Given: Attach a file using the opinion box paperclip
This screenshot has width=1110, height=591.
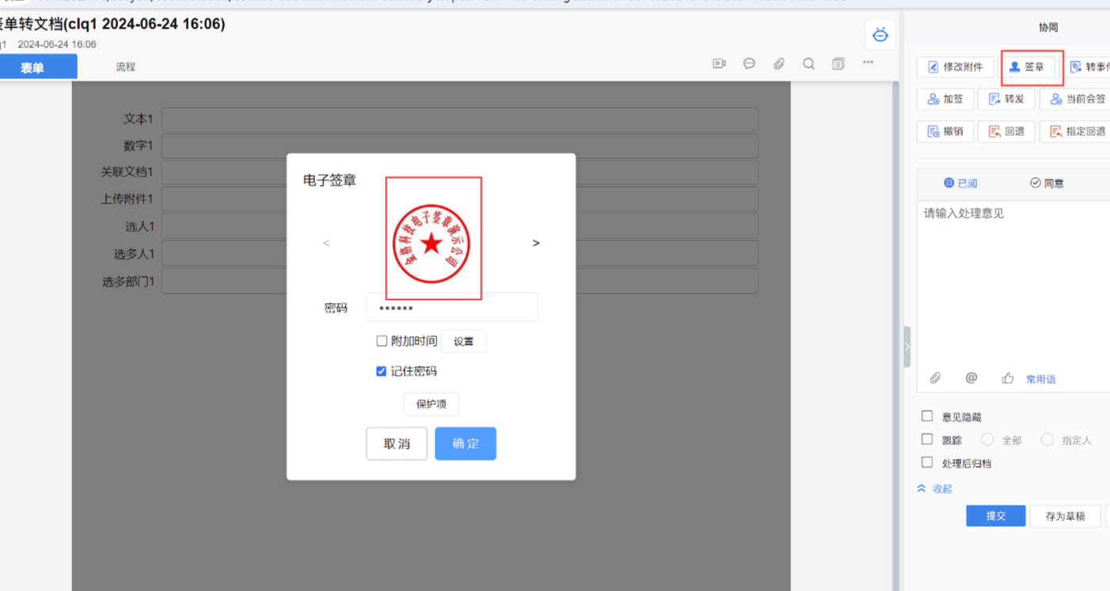Looking at the screenshot, I should click(935, 378).
